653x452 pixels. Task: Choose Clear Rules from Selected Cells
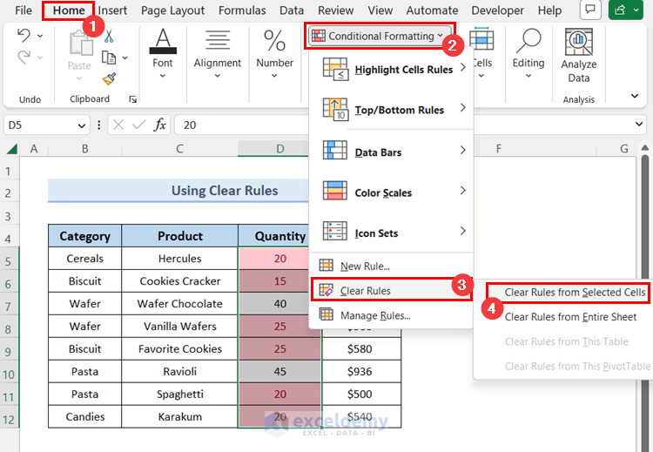[x=567, y=292]
